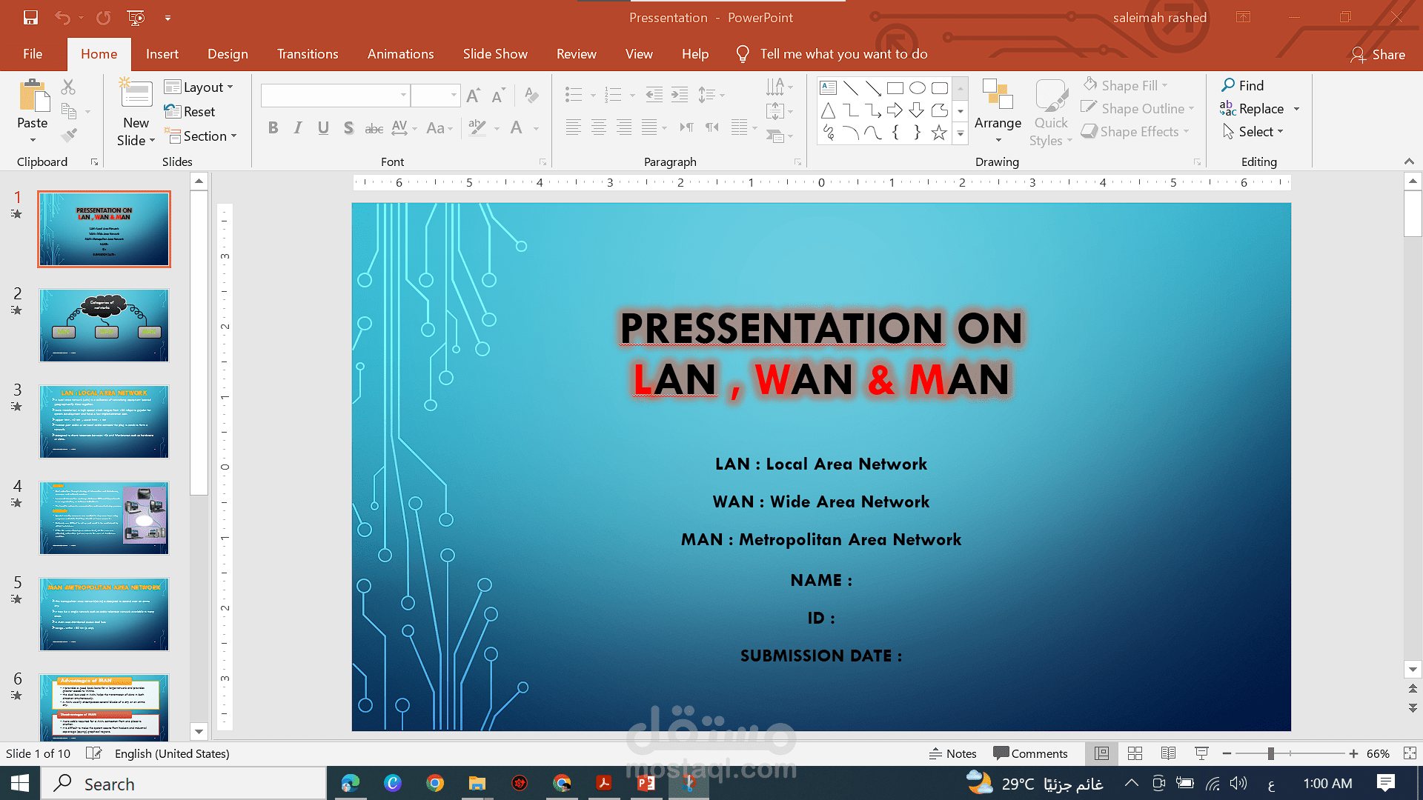Toggle the Notes pane visibility
This screenshot has width=1423, height=800.
pos(953,753)
